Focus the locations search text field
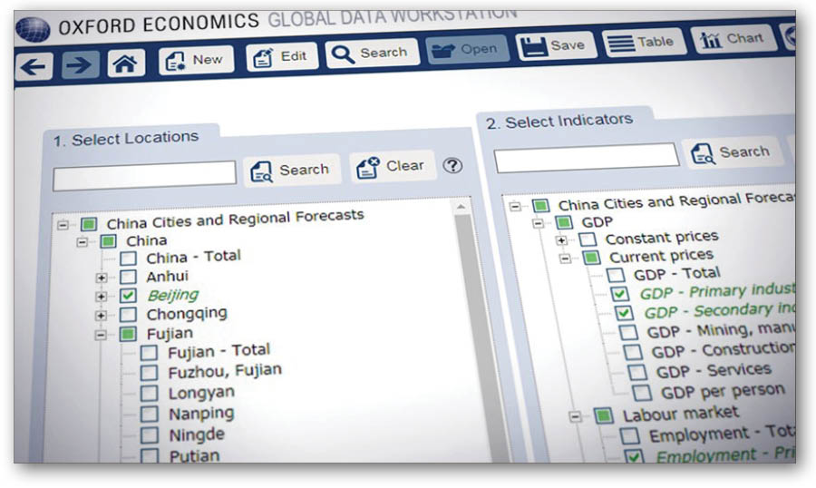Viewport: 816px width, 488px height. click(x=145, y=175)
